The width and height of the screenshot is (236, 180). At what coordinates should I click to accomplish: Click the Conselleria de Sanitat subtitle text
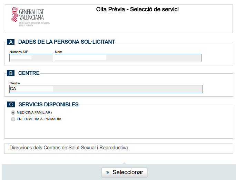tap(34, 24)
